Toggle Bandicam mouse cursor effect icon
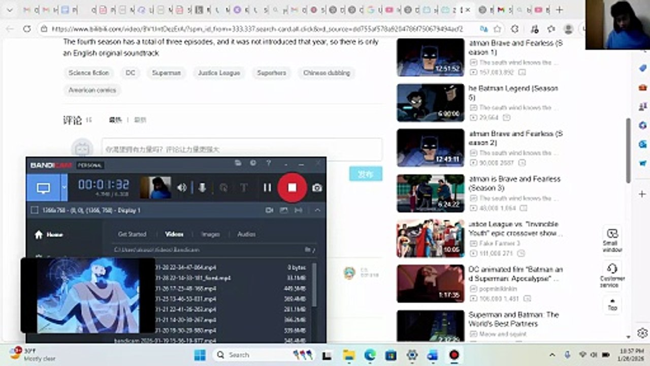650x366 pixels. [x=223, y=188]
